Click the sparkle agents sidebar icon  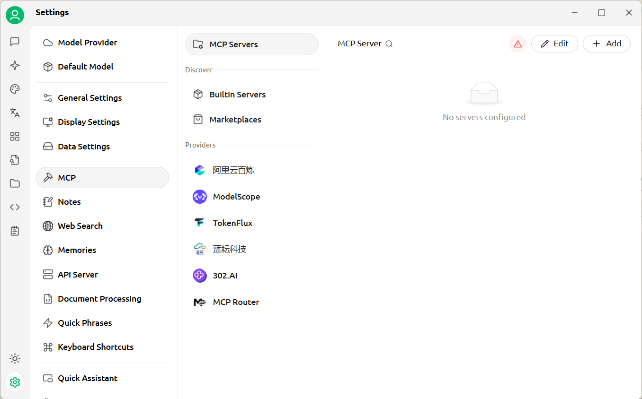coord(15,65)
